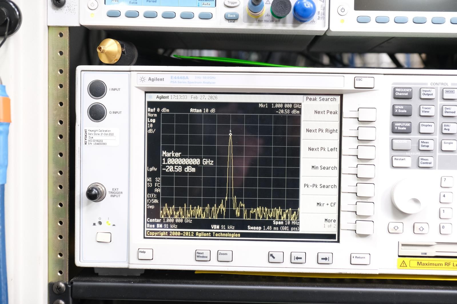
Task: Open the Det/Demod key
Action: (449, 111)
